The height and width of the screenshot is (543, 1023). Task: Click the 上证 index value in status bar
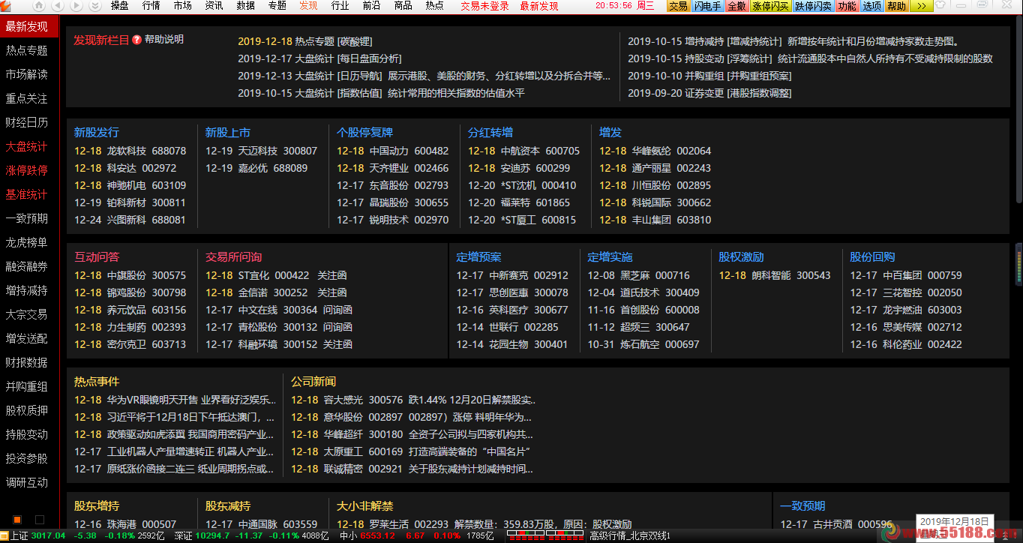tap(48, 535)
